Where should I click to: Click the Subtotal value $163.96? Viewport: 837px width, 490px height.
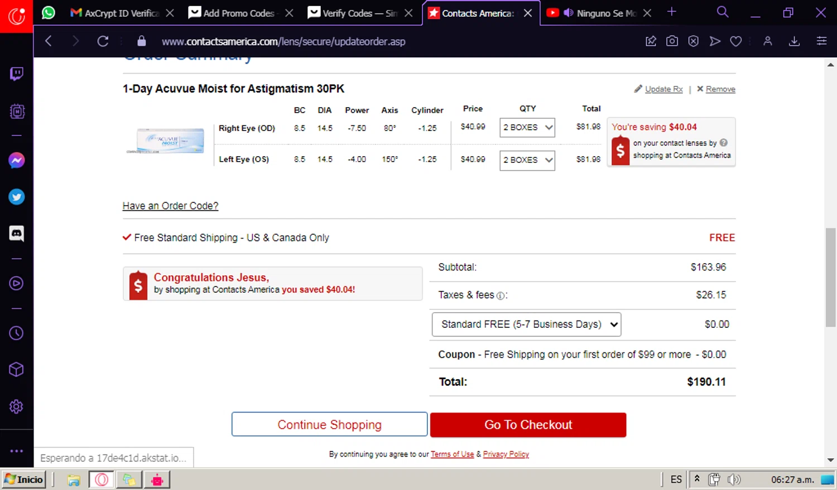(x=708, y=267)
